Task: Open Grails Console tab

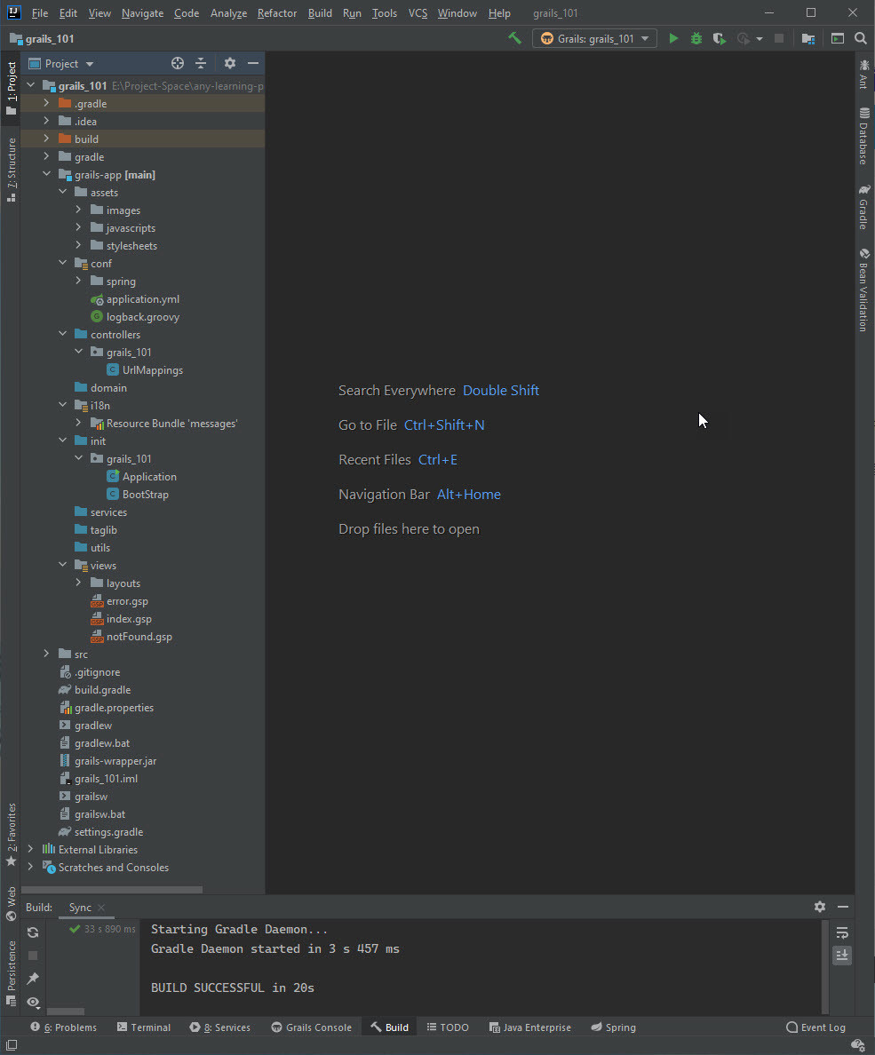Action: pos(312,1027)
